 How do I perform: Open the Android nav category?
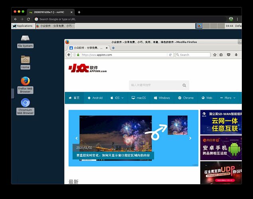(95, 98)
